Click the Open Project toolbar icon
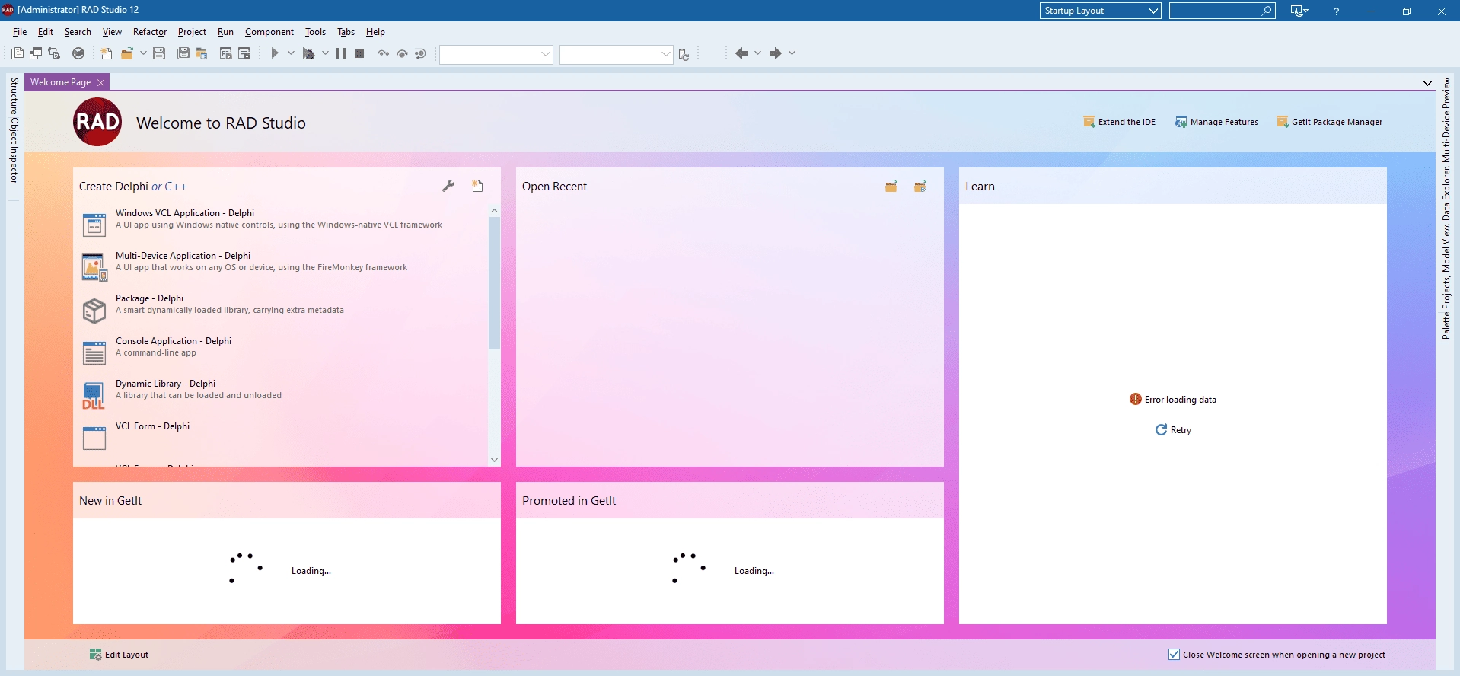Image resolution: width=1460 pixels, height=676 pixels. (202, 53)
